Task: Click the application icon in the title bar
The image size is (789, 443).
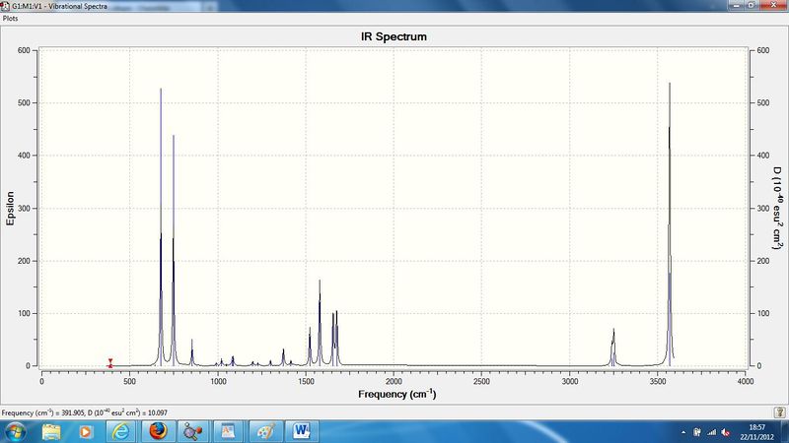Action: point(6,6)
